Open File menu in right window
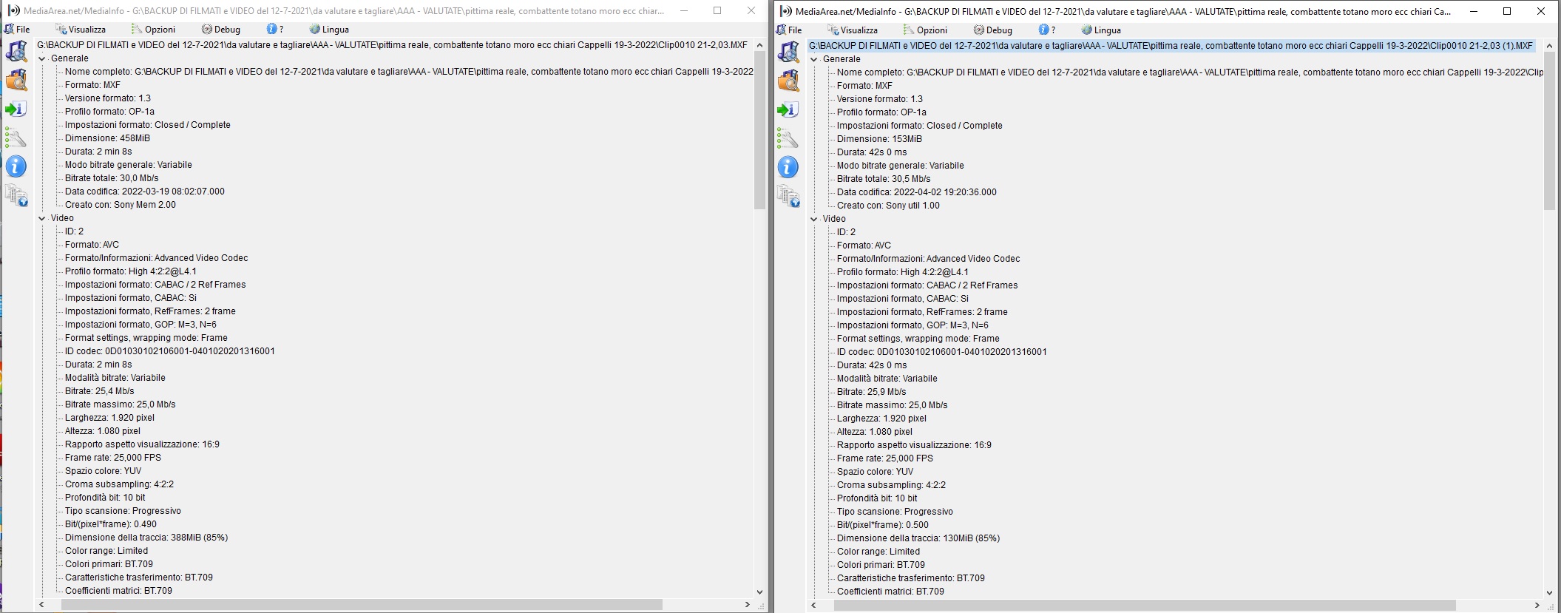Screen dimensions: 1561x613 click(790, 30)
